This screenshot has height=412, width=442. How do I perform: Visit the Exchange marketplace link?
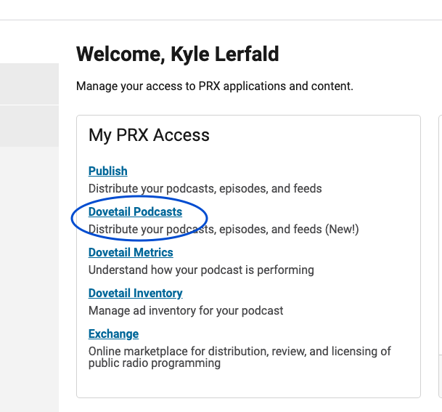tap(114, 334)
